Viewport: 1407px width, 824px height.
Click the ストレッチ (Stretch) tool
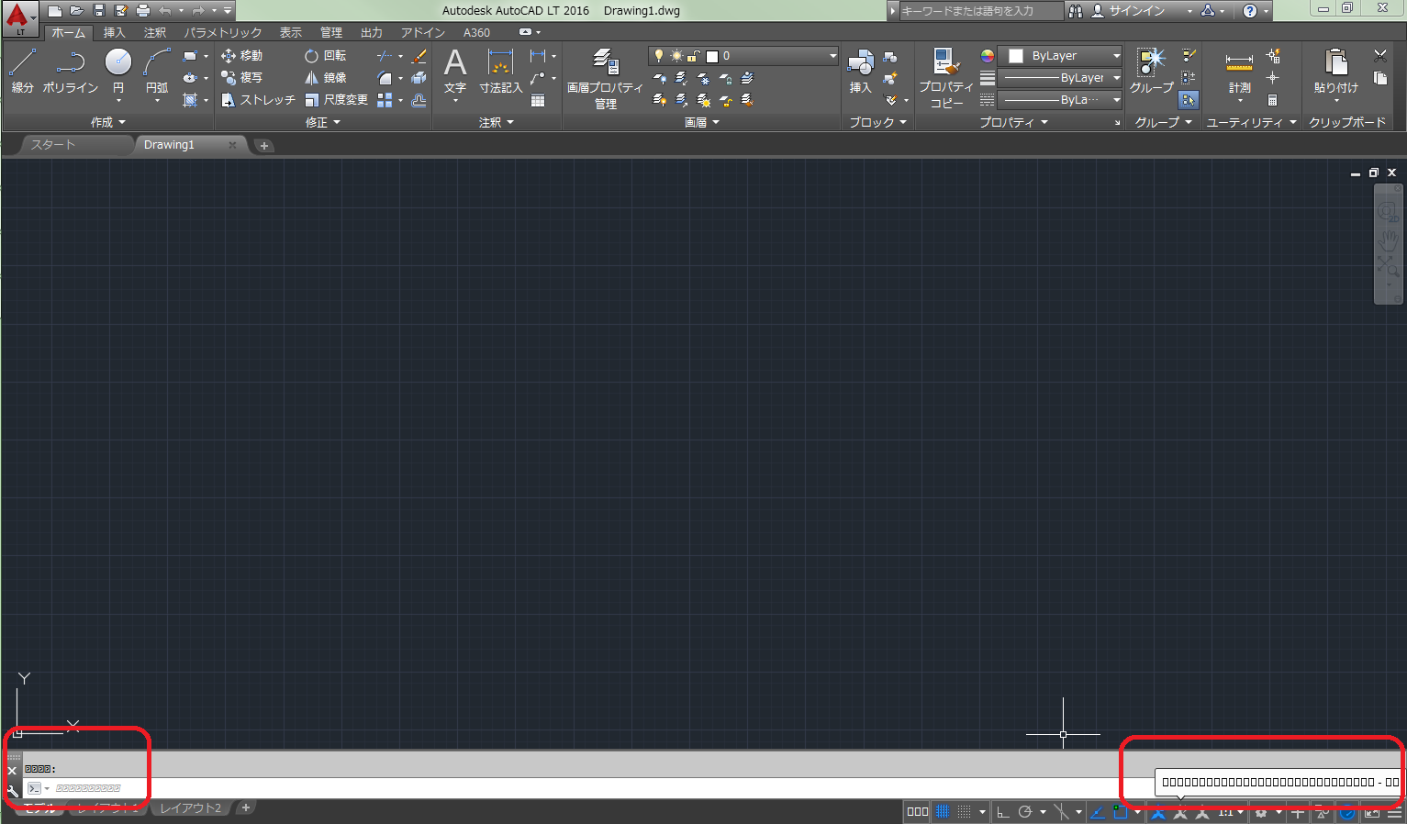point(258,100)
